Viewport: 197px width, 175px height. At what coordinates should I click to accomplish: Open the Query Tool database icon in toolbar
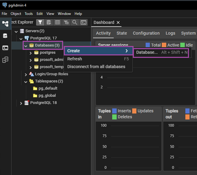point(49,23)
